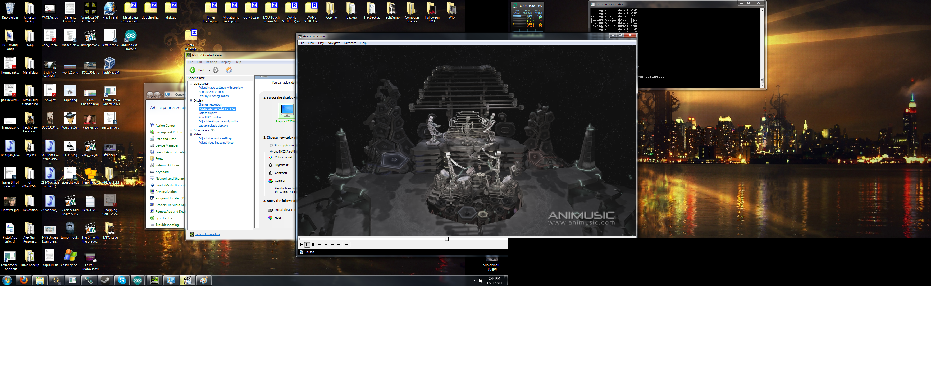The height and width of the screenshot is (366, 931).
Task: Click the Fast Forward button in the media player
Action: point(332,245)
